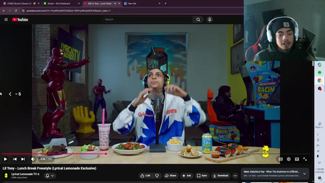Image resolution: width=325 pixels, height=183 pixels.
Task: Save the video to a playlist
Action: [x=202, y=176]
